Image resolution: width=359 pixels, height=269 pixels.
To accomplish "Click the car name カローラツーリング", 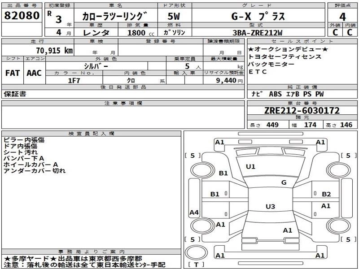I will [114, 16].
